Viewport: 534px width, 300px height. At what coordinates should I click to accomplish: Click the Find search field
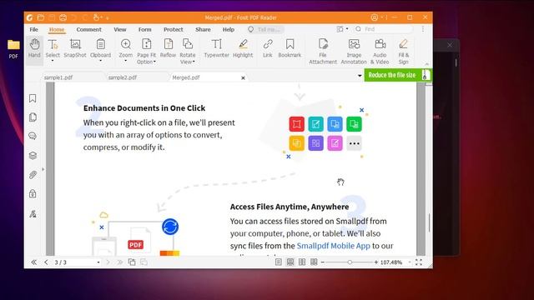[384, 29]
